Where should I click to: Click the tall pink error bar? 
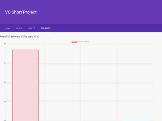tap(25, 85)
